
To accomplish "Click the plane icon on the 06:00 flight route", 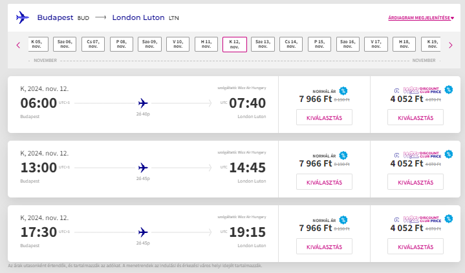I will pos(143,103).
